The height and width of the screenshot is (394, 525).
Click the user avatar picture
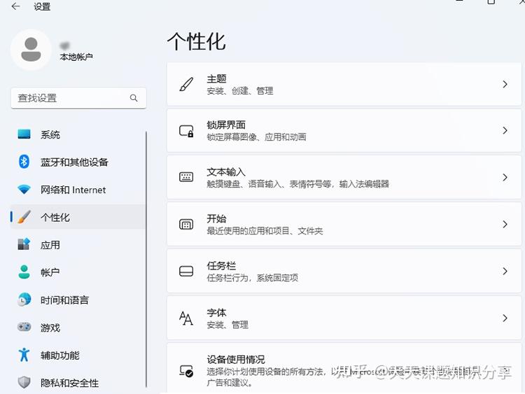coord(31,50)
